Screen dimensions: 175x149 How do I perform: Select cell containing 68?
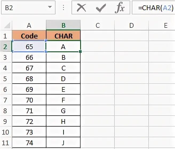(x=29, y=78)
